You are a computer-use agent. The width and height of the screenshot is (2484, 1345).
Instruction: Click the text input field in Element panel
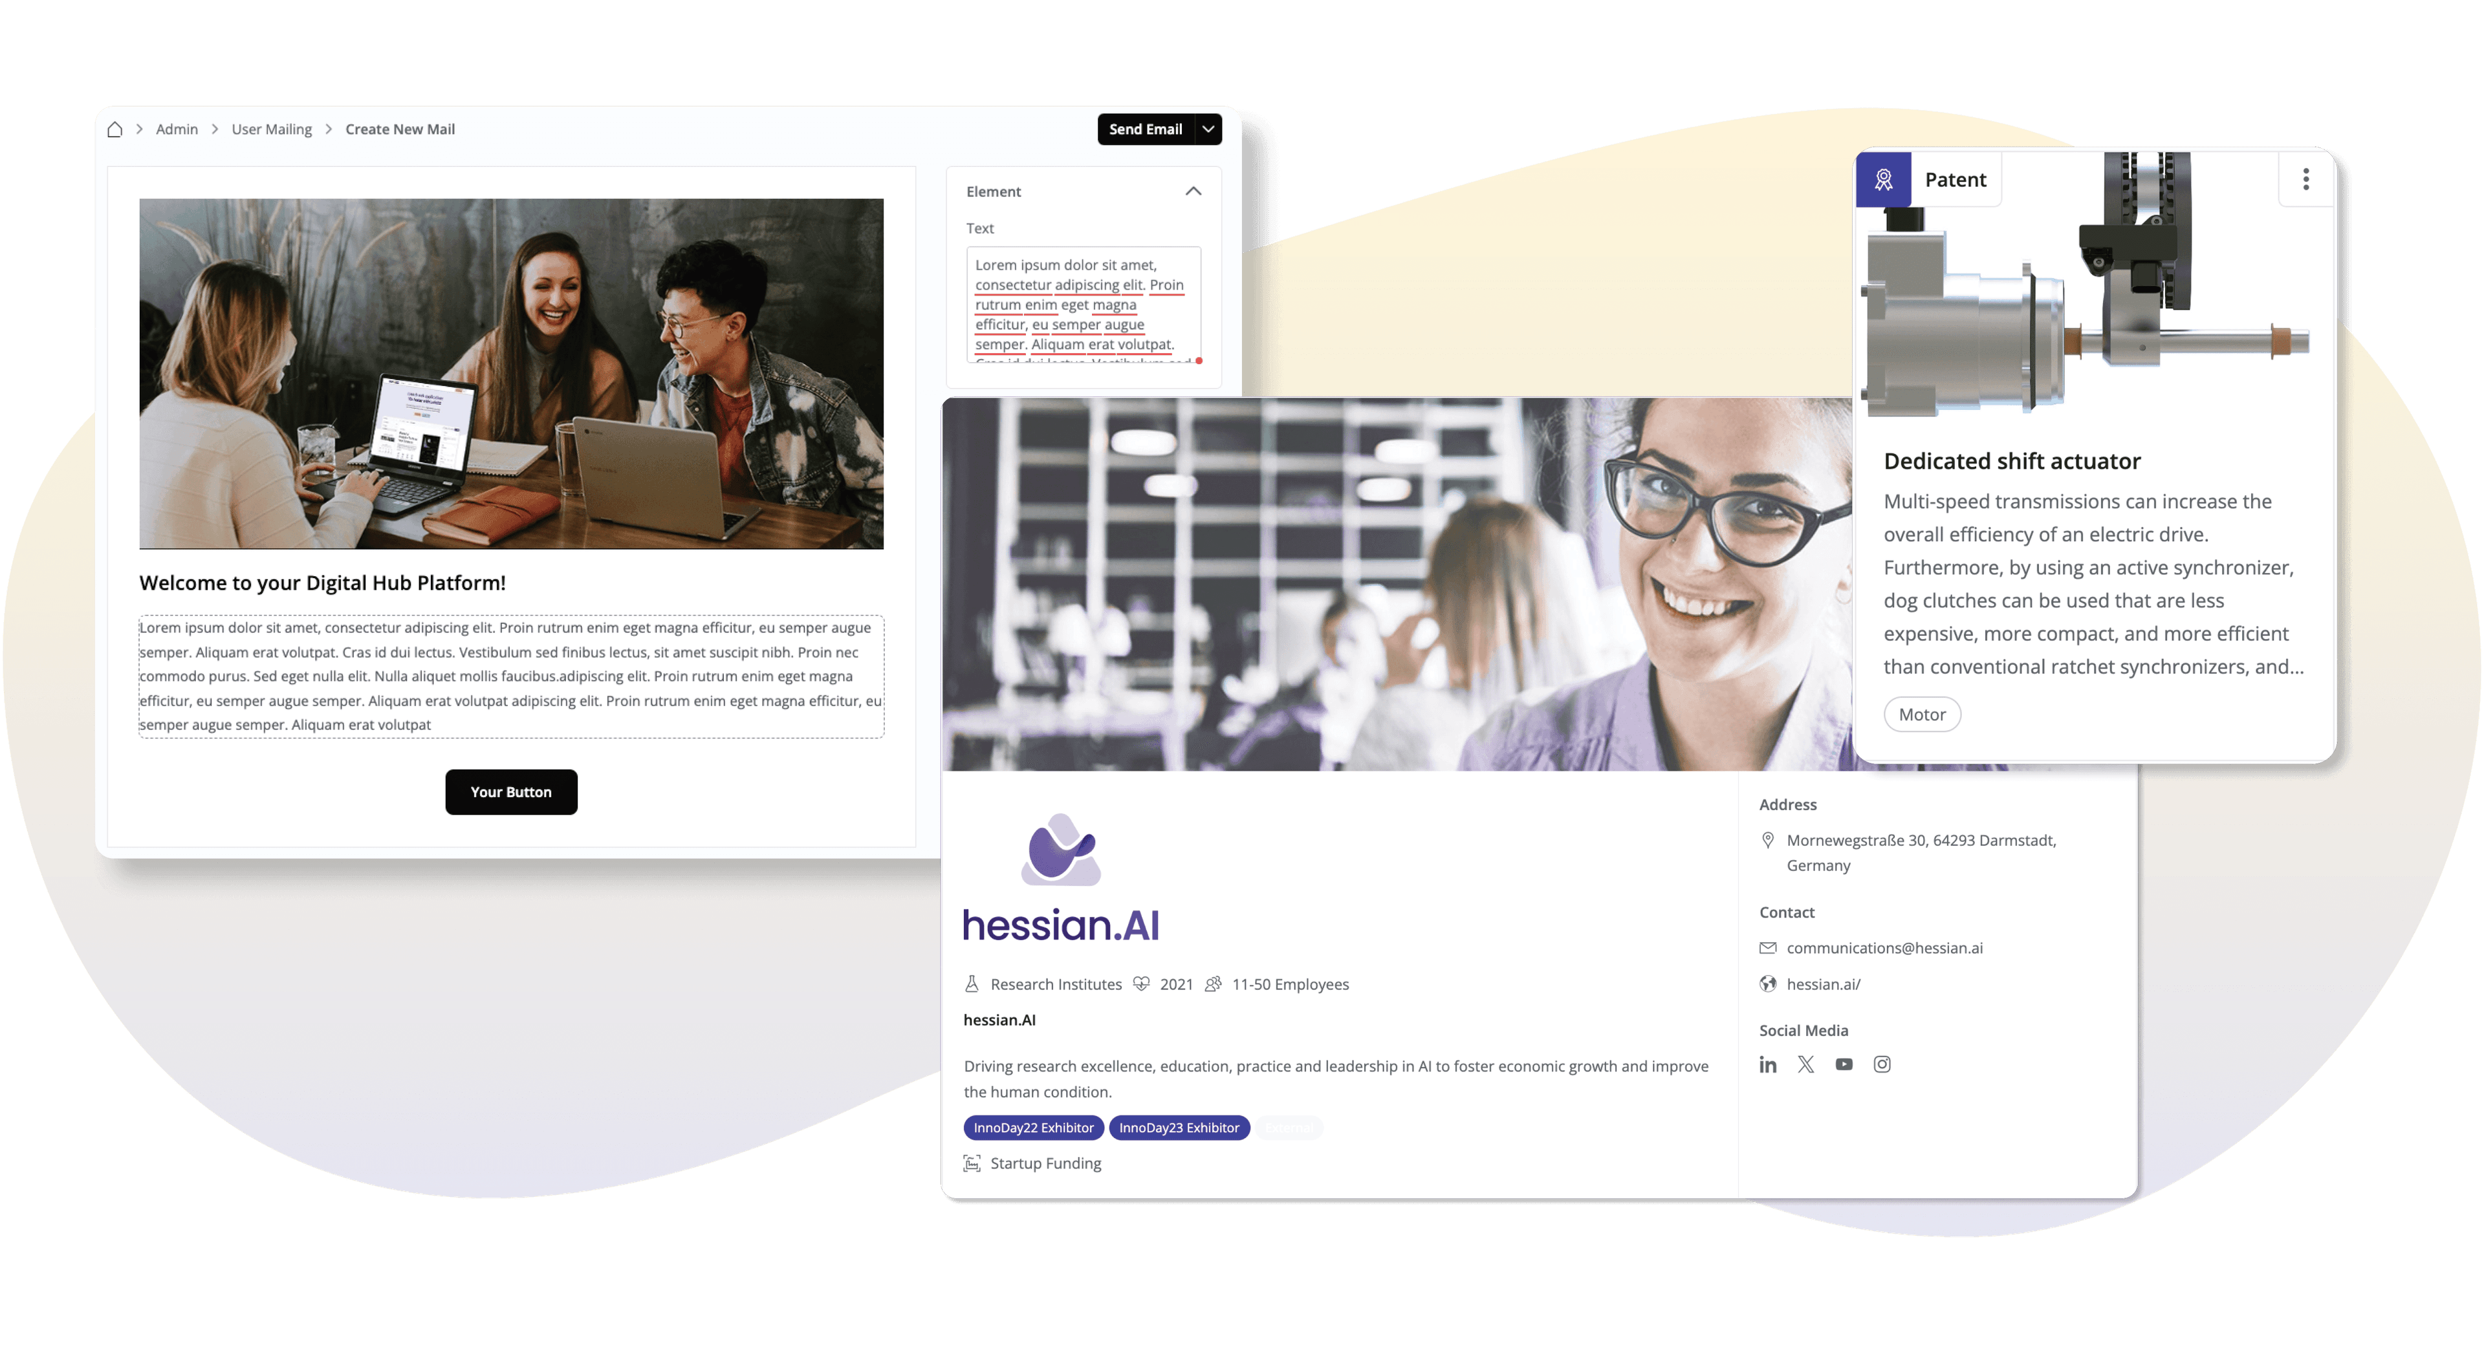tap(1080, 307)
